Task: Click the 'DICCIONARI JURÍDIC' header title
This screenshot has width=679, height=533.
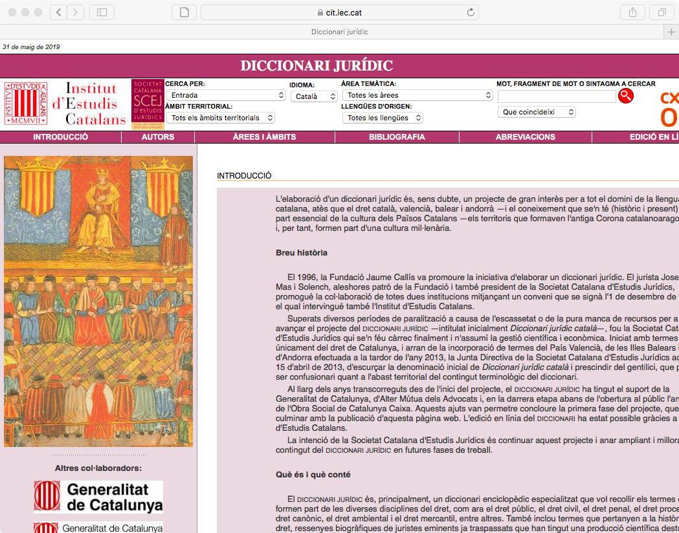Action: coord(317,66)
